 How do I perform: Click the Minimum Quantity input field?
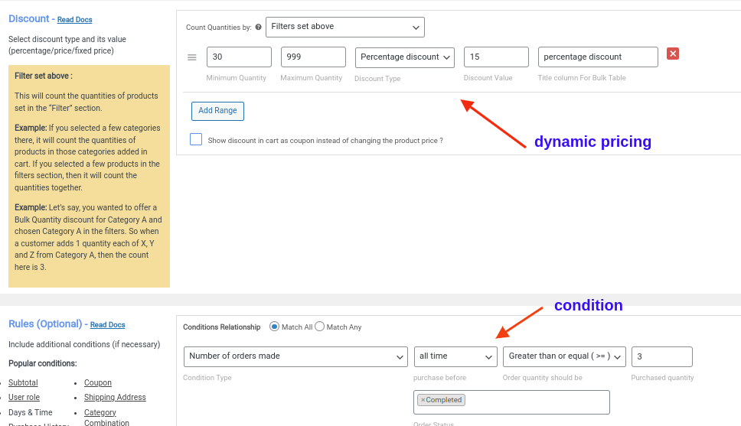(239, 57)
